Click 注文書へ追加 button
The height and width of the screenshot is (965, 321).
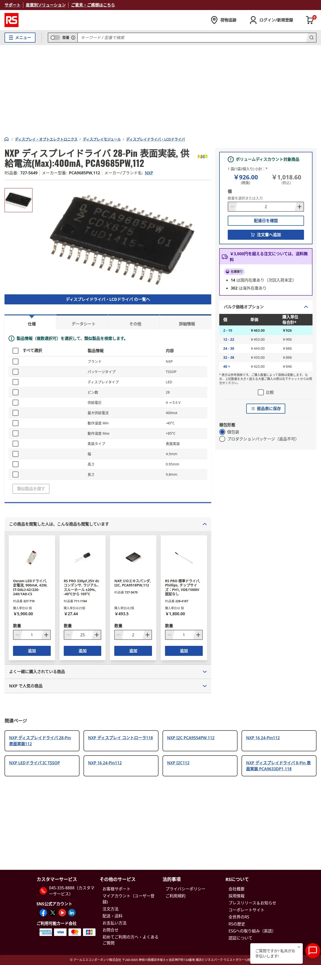point(266,235)
